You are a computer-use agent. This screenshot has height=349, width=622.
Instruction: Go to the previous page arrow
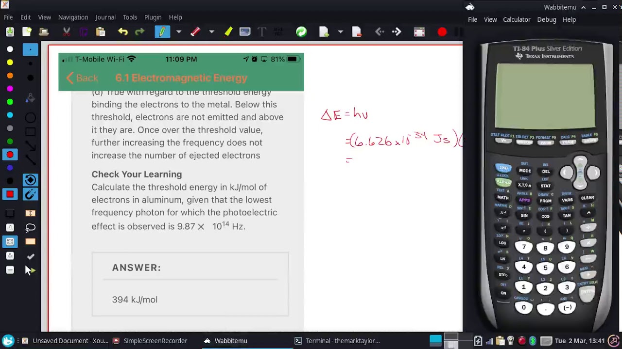pos(380,32)
